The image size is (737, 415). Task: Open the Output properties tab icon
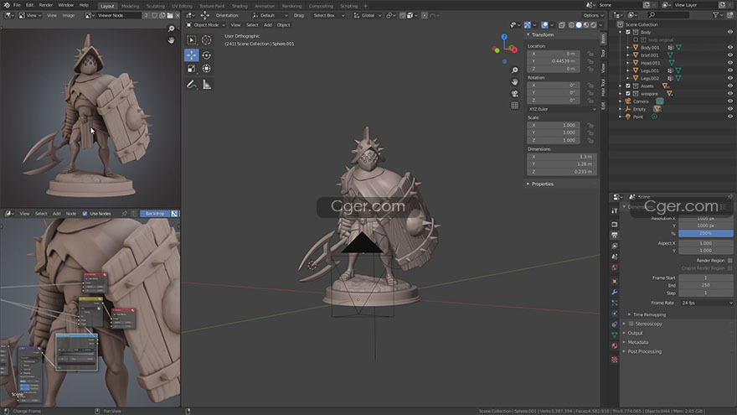tap(615, 235)
